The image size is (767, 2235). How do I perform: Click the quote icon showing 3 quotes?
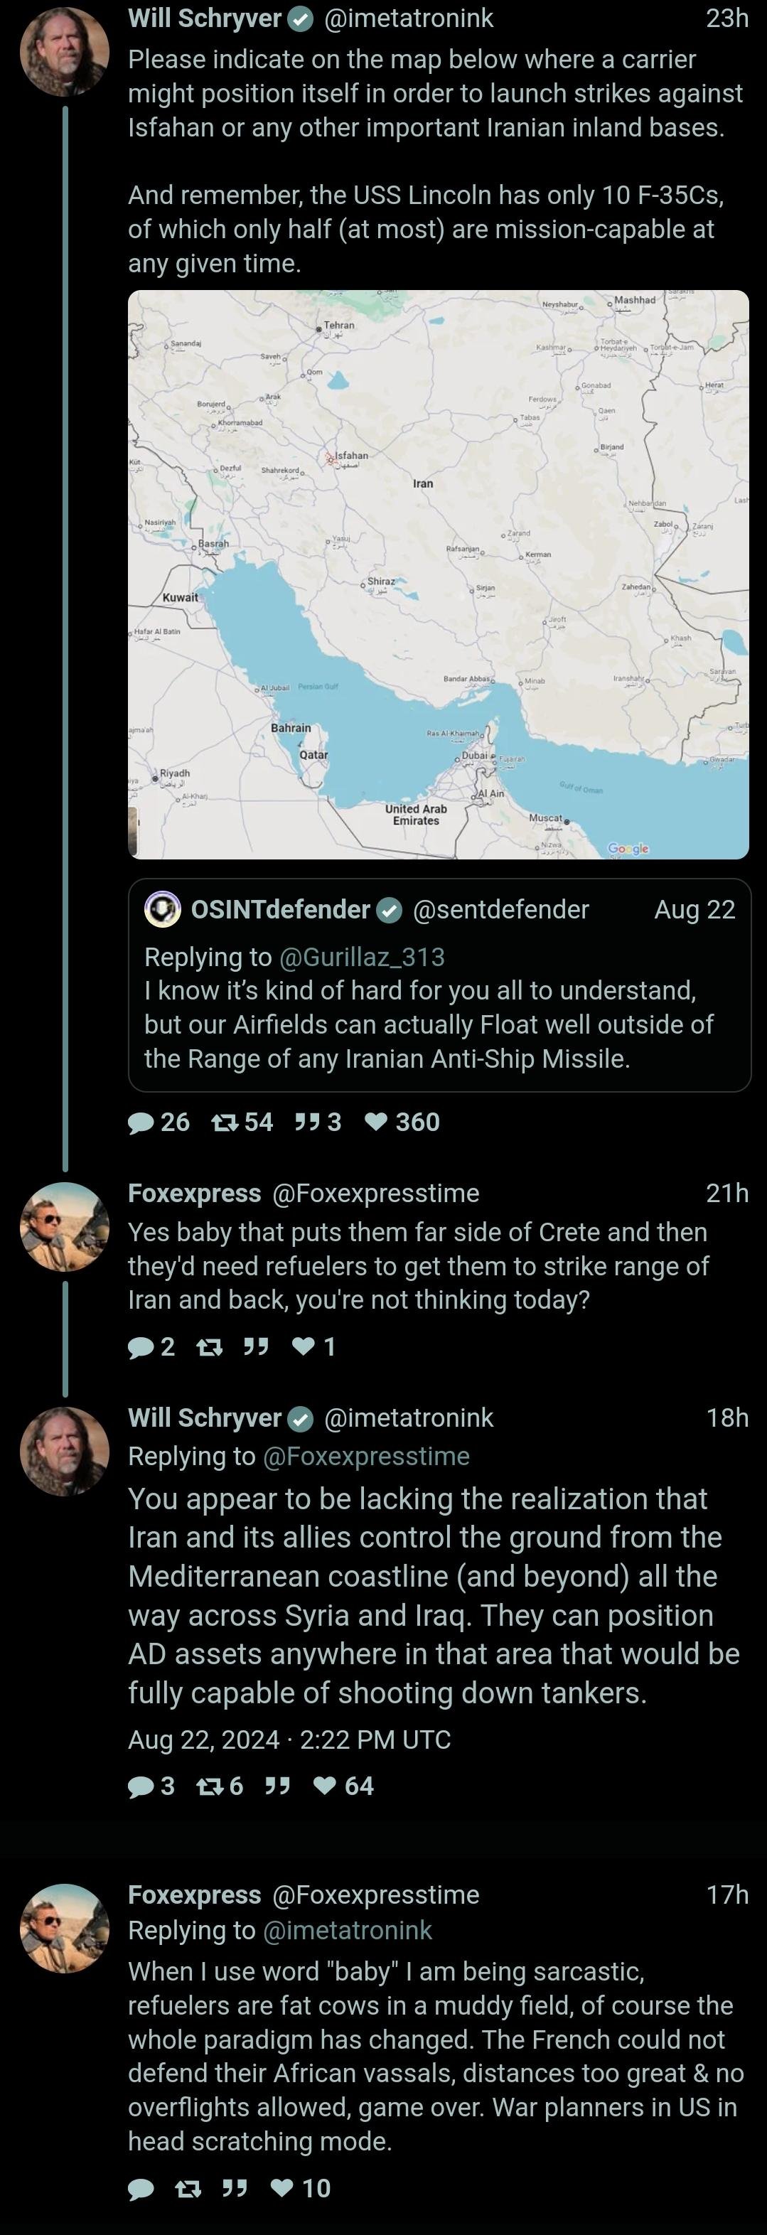[x=306, y=1122]
